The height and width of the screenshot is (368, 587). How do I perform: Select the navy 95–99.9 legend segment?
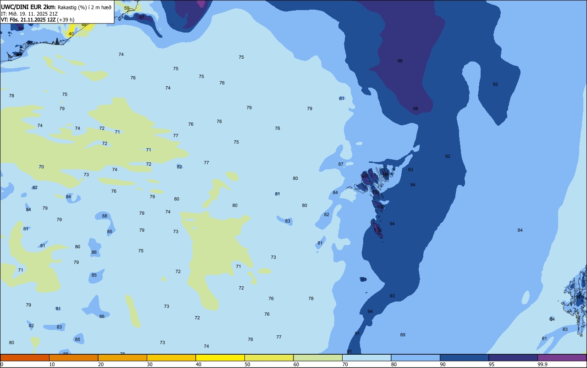(x=513, y=357)
